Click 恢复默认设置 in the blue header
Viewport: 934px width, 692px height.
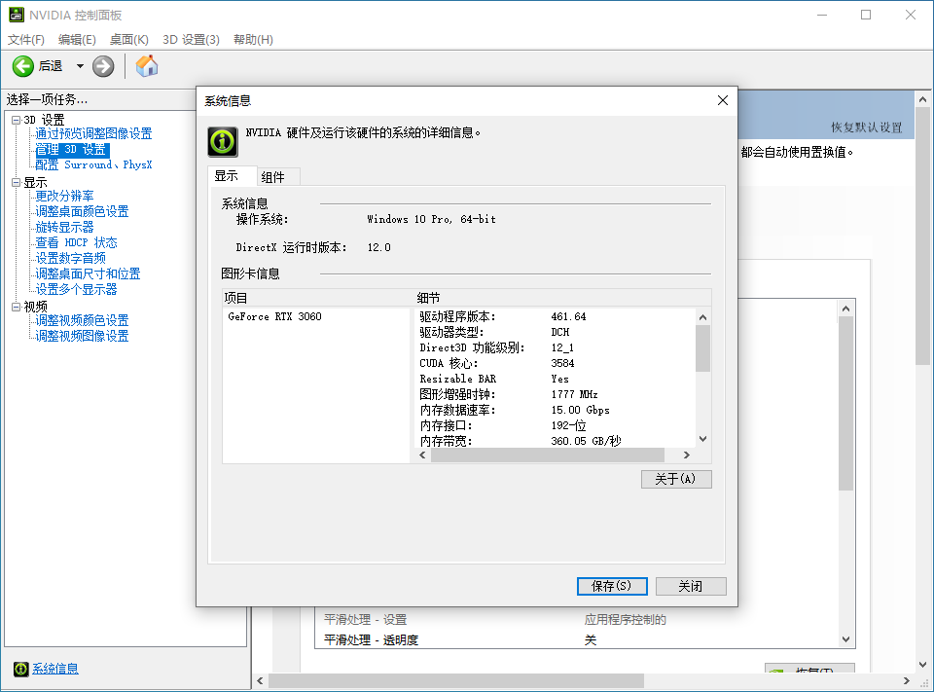tap(867, 127)
